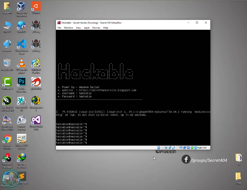Select the Network desktop icon
This screenshot has height=190, width=247.
(7, 46)
